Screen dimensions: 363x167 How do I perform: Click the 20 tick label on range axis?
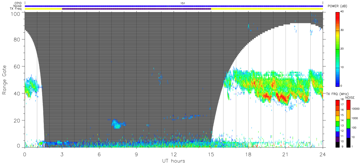(17, 120)
